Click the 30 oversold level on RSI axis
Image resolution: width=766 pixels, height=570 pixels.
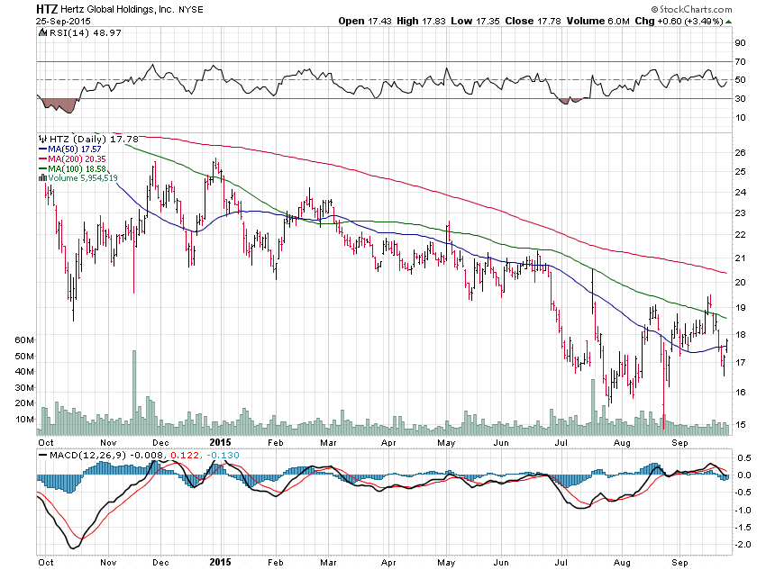(x=740, y=98)
